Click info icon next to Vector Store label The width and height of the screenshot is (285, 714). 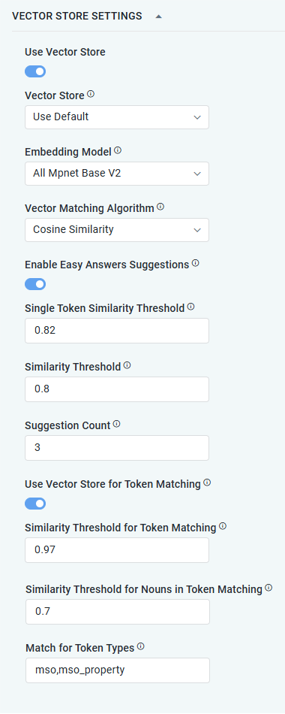[x=91, y=94]
